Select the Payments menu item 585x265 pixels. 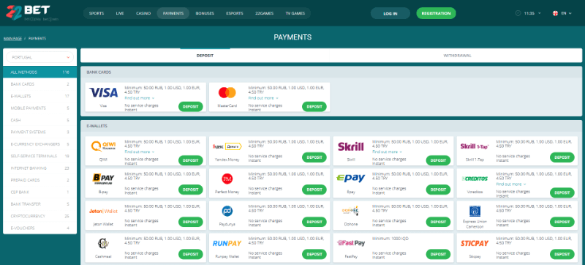point(173,13)
